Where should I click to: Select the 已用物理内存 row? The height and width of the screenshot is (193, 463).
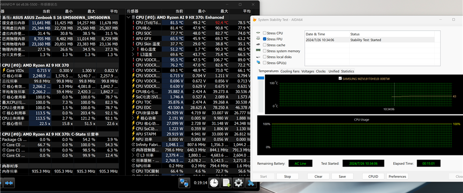coord(60,38)
